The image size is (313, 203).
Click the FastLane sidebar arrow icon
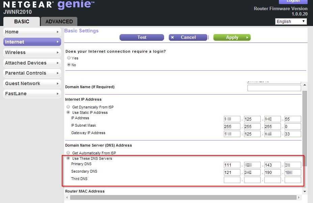click(x=58, y=94)
